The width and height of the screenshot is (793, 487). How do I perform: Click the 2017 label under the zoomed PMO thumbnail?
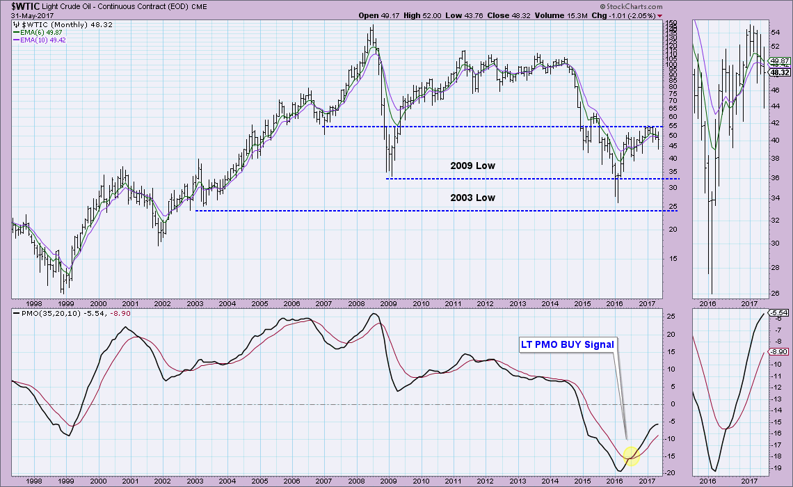click(x=749, y=481)
